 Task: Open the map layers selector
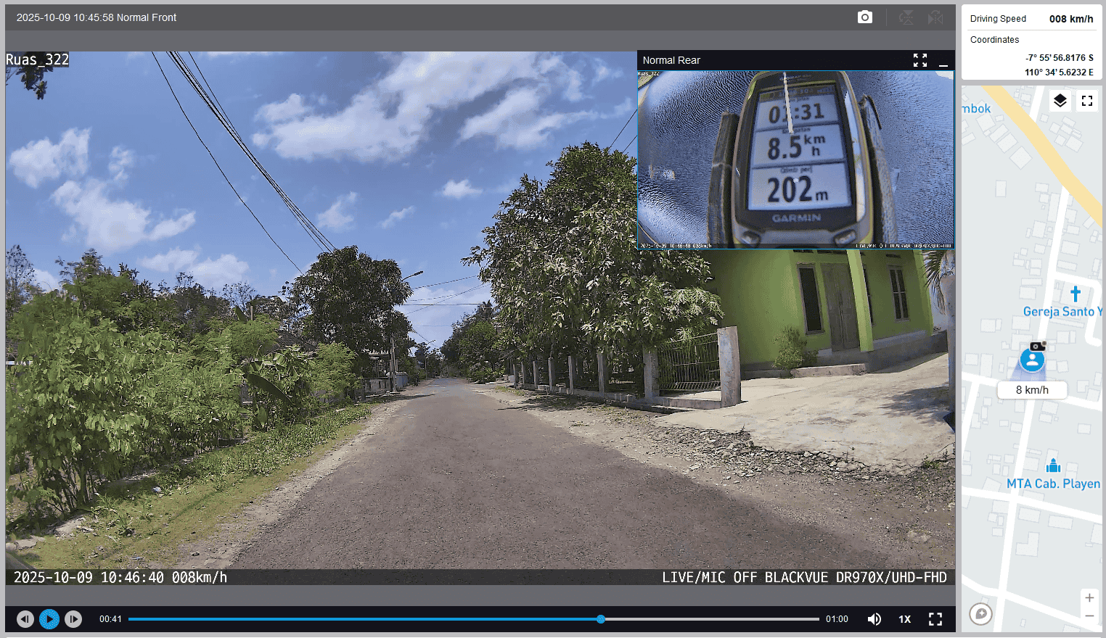coord(1060,101)
